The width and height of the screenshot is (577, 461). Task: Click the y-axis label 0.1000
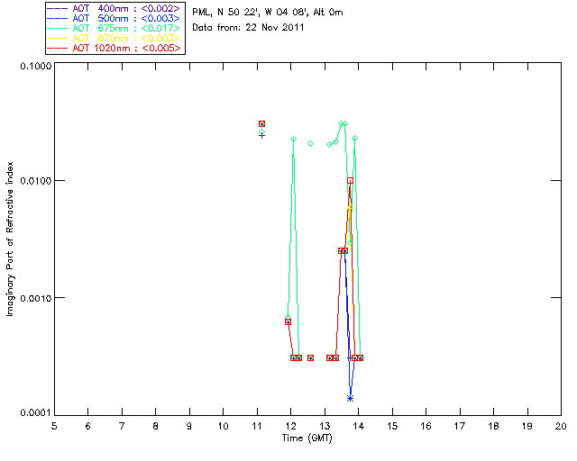(x=36, y=66)
